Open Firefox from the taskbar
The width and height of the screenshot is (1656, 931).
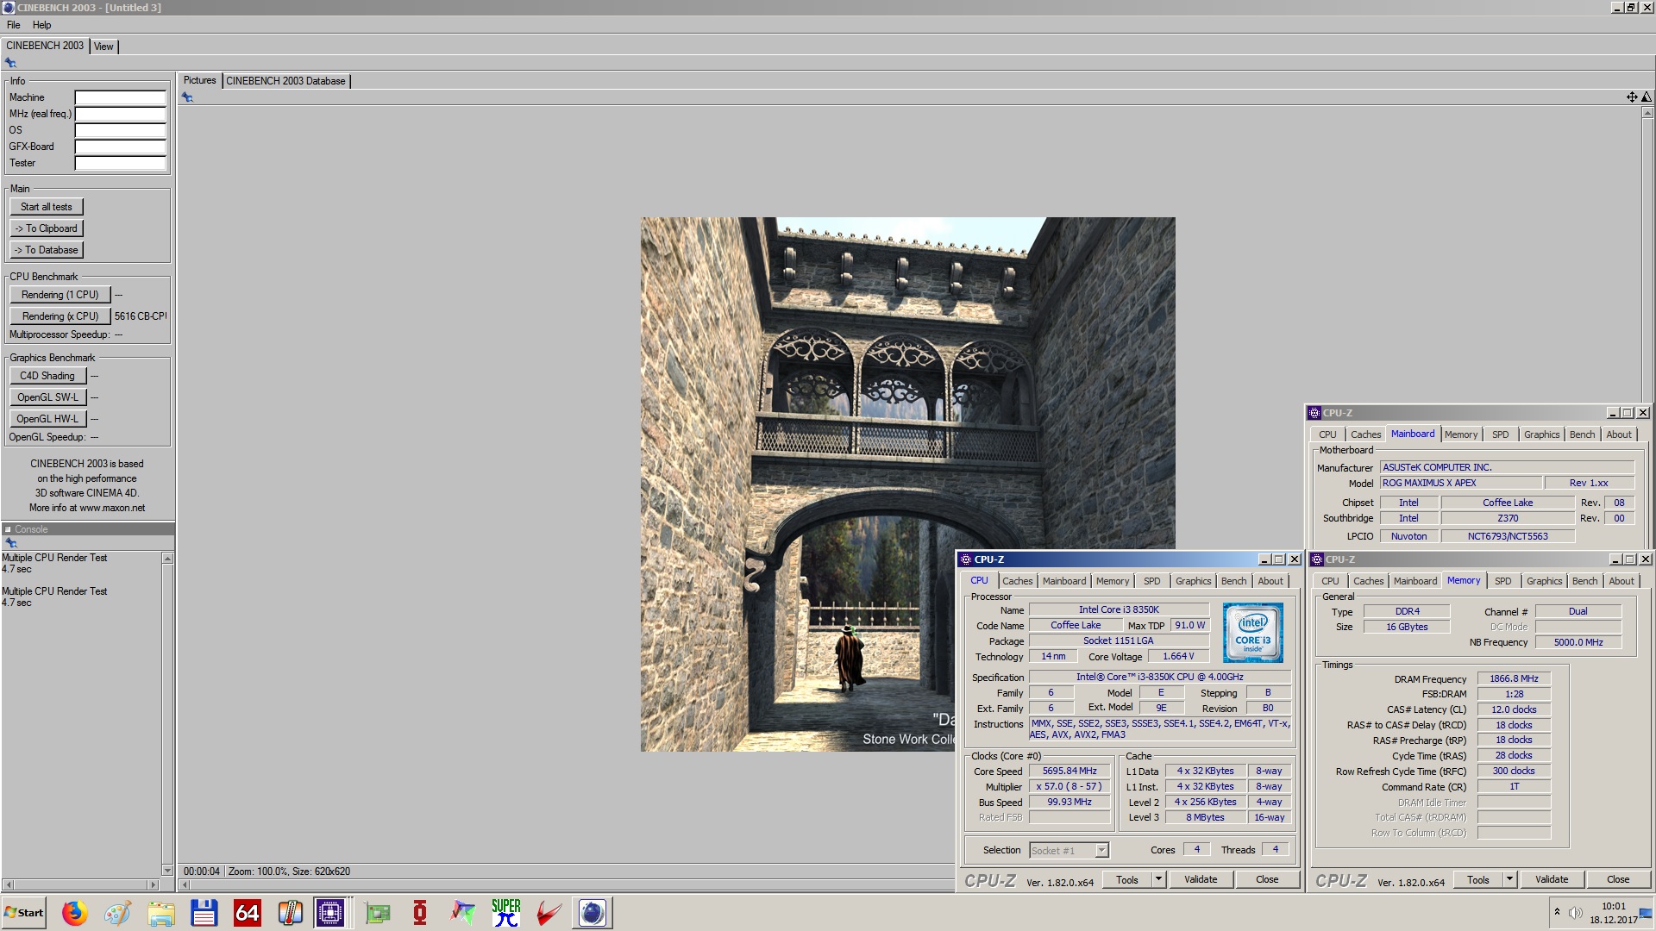coord(74,913)
